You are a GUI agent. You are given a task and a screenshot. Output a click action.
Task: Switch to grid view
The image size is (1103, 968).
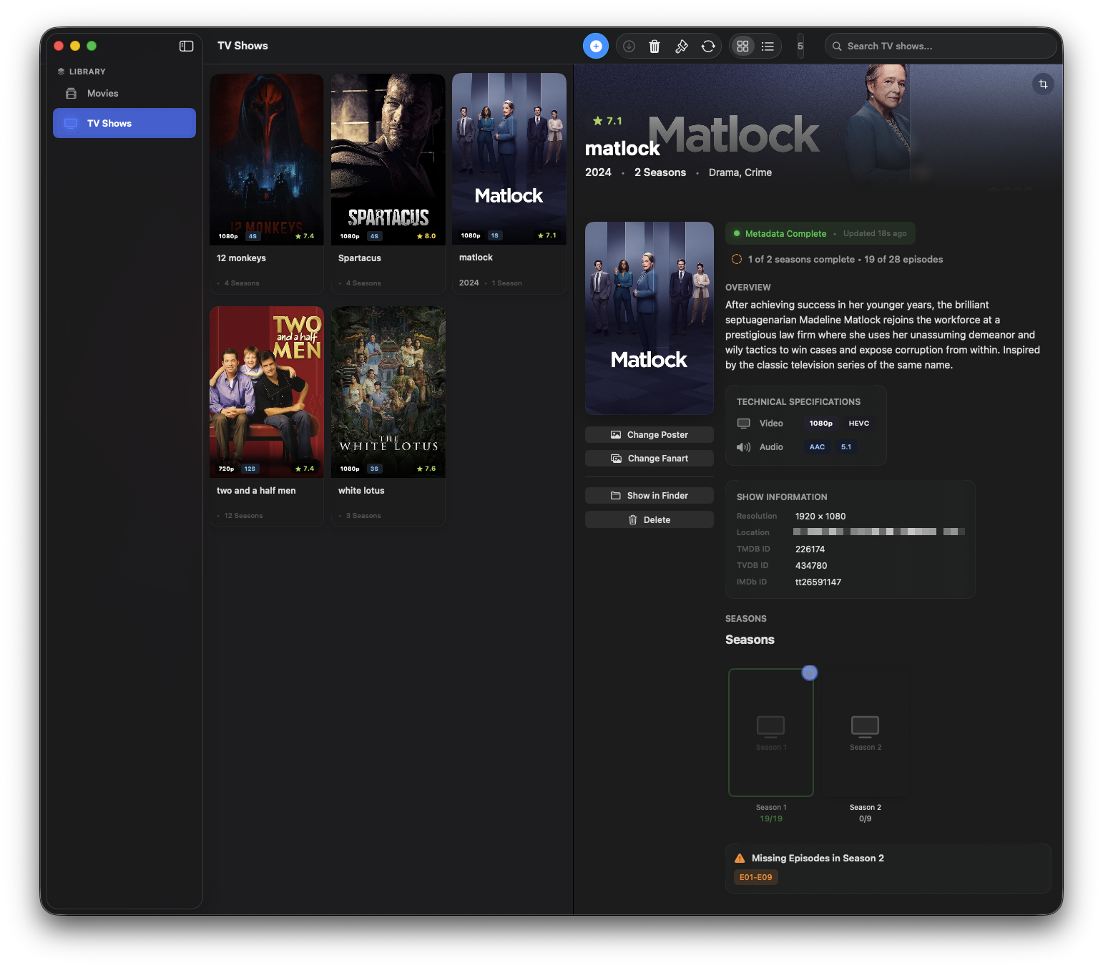pyautogui.click(x=742, y=46)
